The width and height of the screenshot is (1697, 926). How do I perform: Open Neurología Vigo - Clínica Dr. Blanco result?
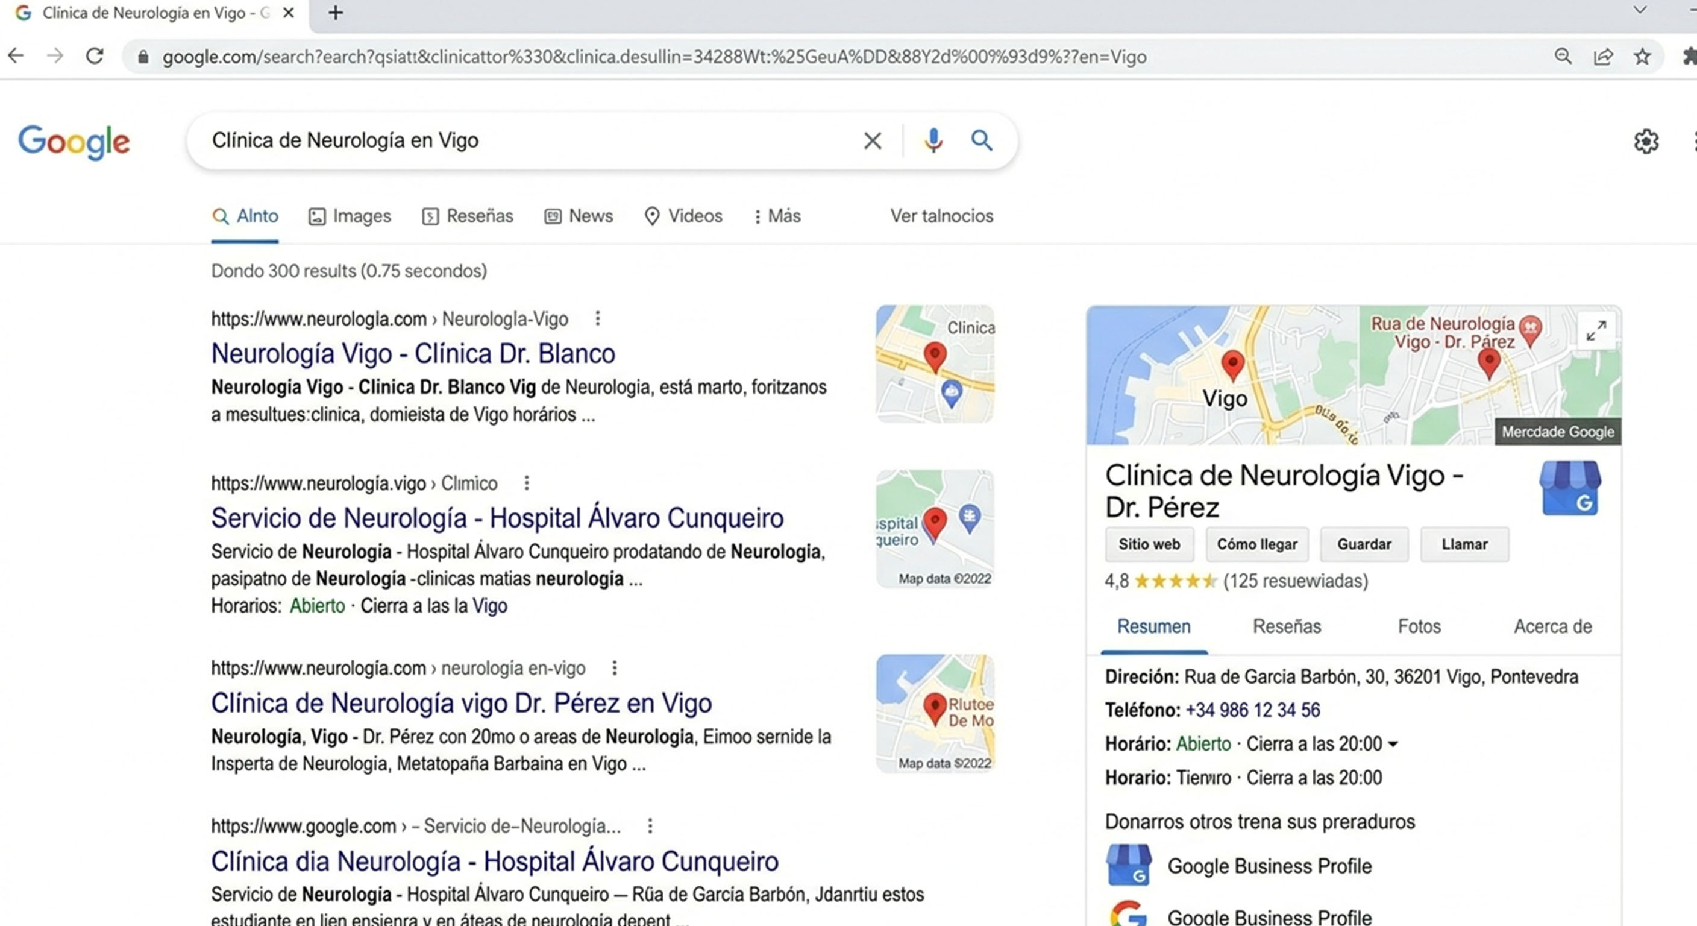413,353
